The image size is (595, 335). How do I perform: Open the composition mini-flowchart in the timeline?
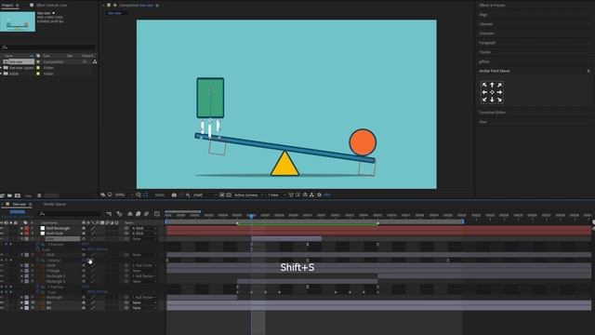pos(110,214)
